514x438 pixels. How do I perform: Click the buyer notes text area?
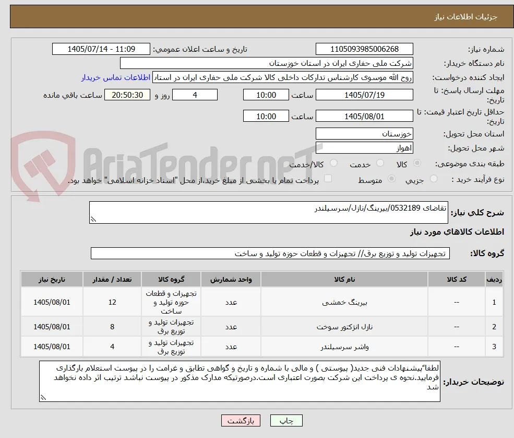pyautogui.click(x=240, y=381)
